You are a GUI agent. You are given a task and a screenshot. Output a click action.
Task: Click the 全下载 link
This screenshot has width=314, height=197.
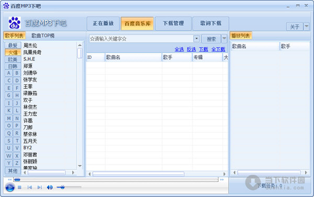(218, 49)
